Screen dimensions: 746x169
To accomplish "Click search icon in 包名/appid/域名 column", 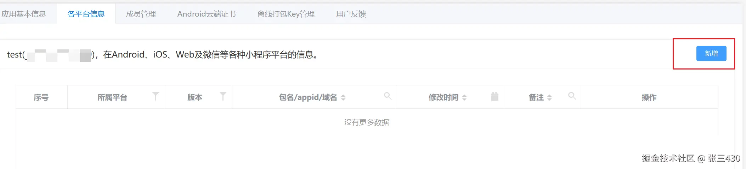I will click(388, 96).
